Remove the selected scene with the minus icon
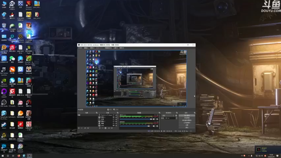This screenshot has width=281, height=158. point(81,128)
